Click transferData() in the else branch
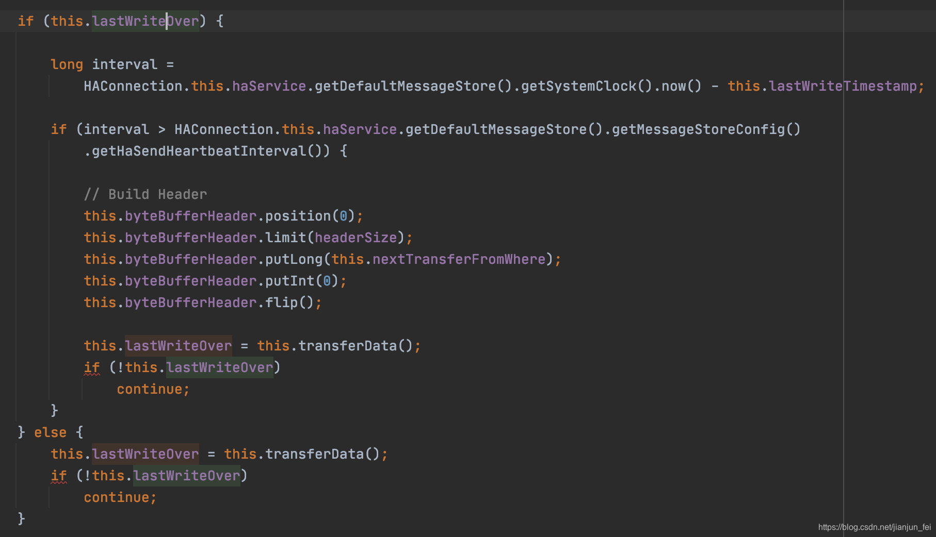This screenshot has width=936, height=537. [x=322, y=454]
